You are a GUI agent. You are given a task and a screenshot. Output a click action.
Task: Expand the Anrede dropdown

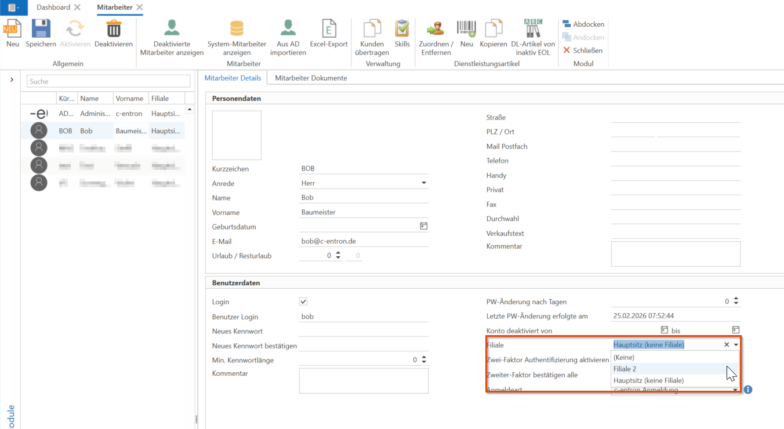424,183
